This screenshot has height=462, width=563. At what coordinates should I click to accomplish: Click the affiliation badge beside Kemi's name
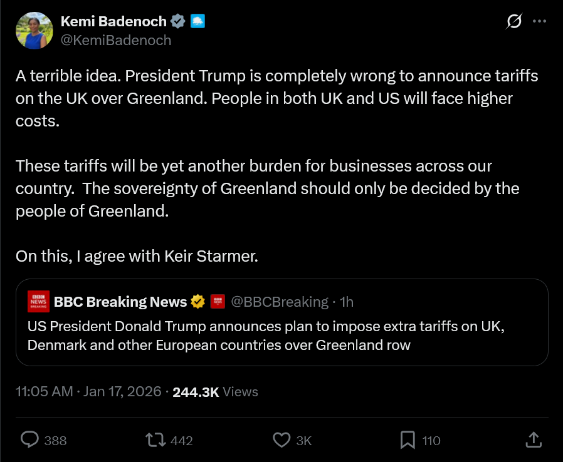[x=198, y=21]
